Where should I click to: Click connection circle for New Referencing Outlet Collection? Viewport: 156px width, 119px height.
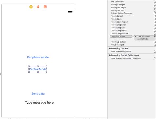pyautogui.click(x=155, y=58)
